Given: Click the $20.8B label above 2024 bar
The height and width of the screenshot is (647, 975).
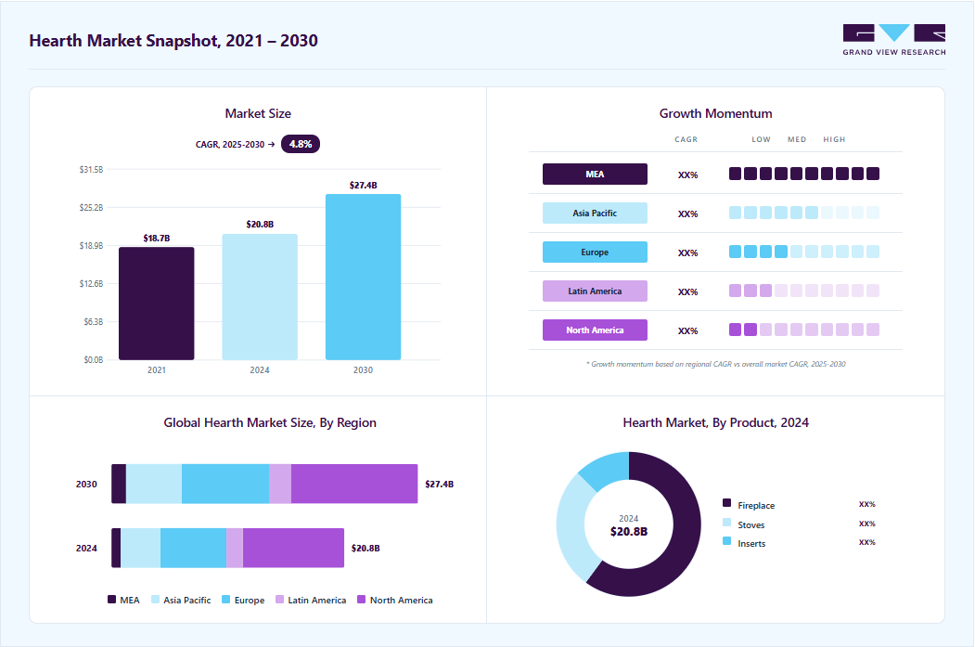Looking at the screenshot, I should [x=260, y=224].
